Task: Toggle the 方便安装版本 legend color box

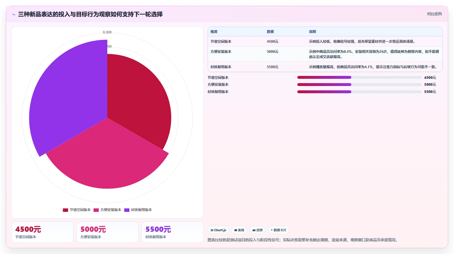Action: point(96,210)
